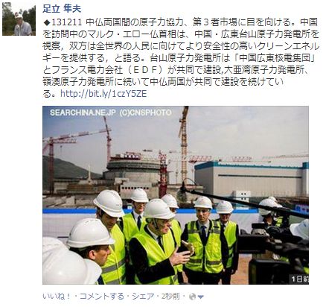Open the 2秒前 timestamp permalink

[x=170, y=296]
